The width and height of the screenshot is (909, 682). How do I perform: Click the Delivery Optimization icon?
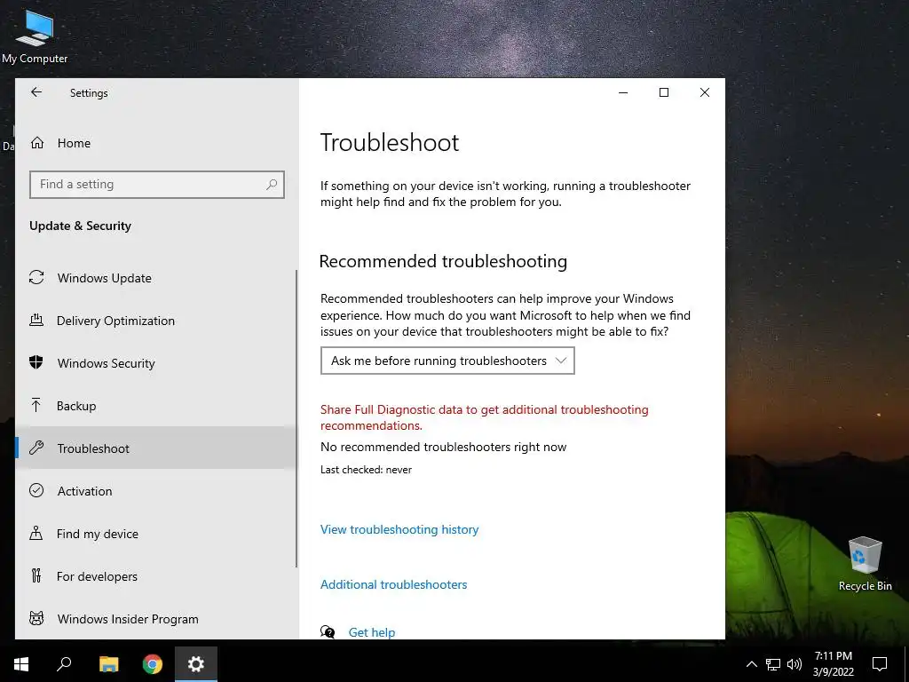(36, 320)
